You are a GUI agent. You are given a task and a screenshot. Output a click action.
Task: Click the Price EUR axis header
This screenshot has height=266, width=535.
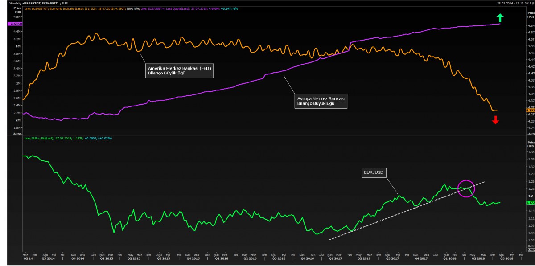(x=17, y=10)
